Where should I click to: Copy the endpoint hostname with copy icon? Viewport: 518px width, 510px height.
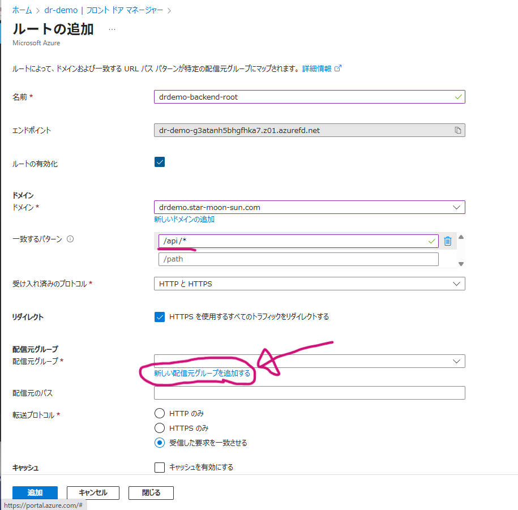pos(457,130)
